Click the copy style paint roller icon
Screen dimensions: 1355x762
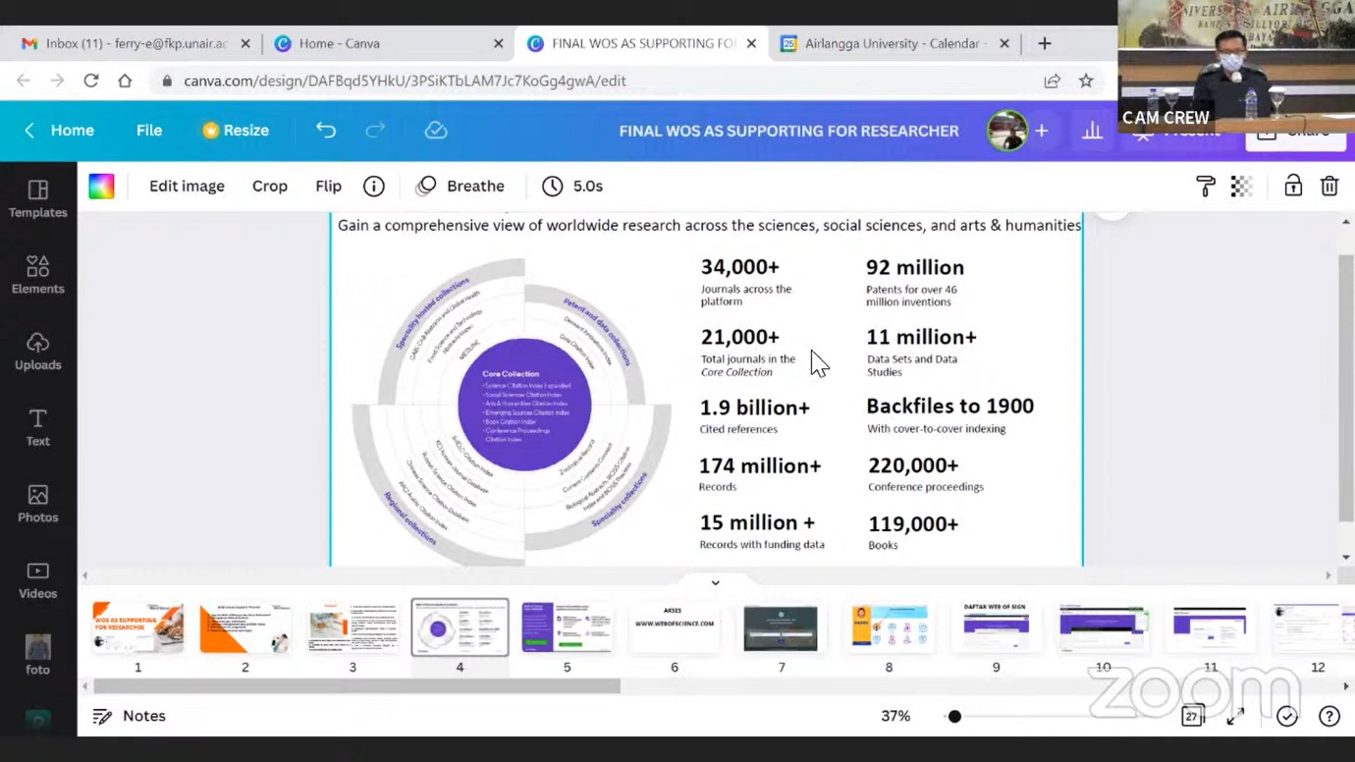[1206, 187]
